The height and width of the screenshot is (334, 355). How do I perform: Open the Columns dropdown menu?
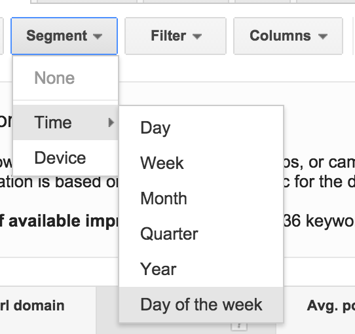(288, 36)
